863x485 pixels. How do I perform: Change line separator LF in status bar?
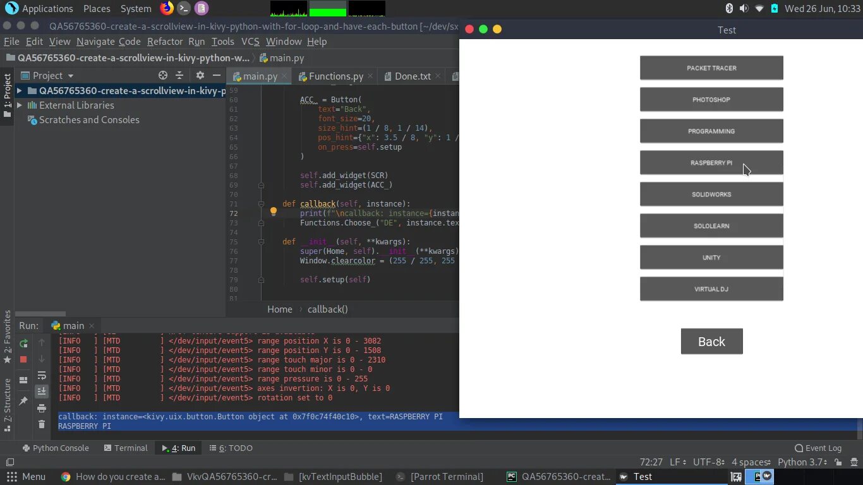click(677, 462)
